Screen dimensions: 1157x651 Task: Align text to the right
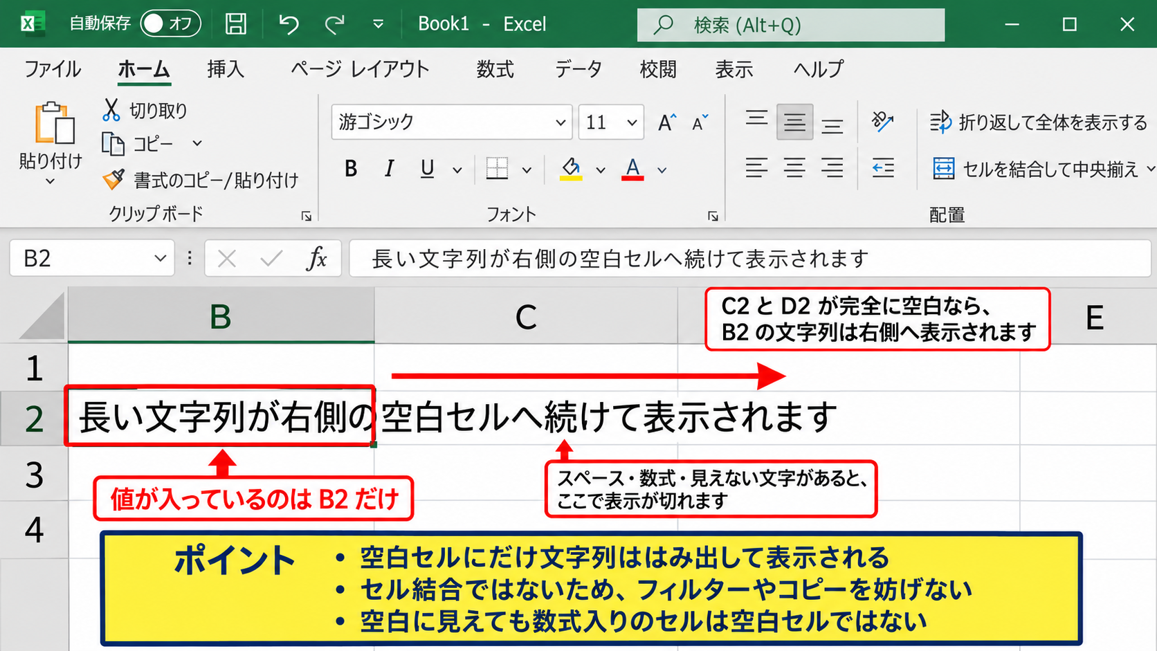tap(832, 167)
